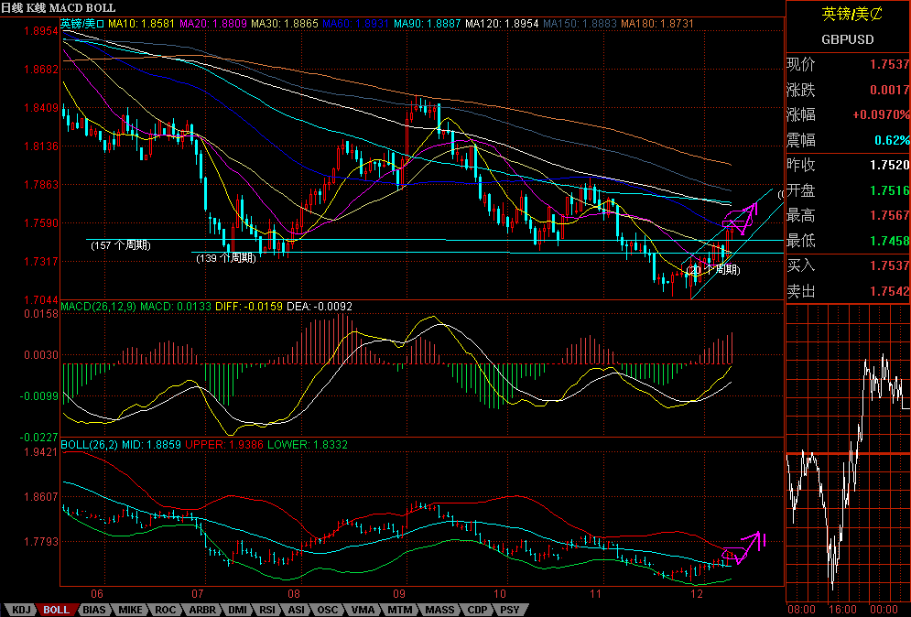Screen dimensions: 911x617
Task: Click the 1.7044 price axis label
Action: [x=40, y=299]
